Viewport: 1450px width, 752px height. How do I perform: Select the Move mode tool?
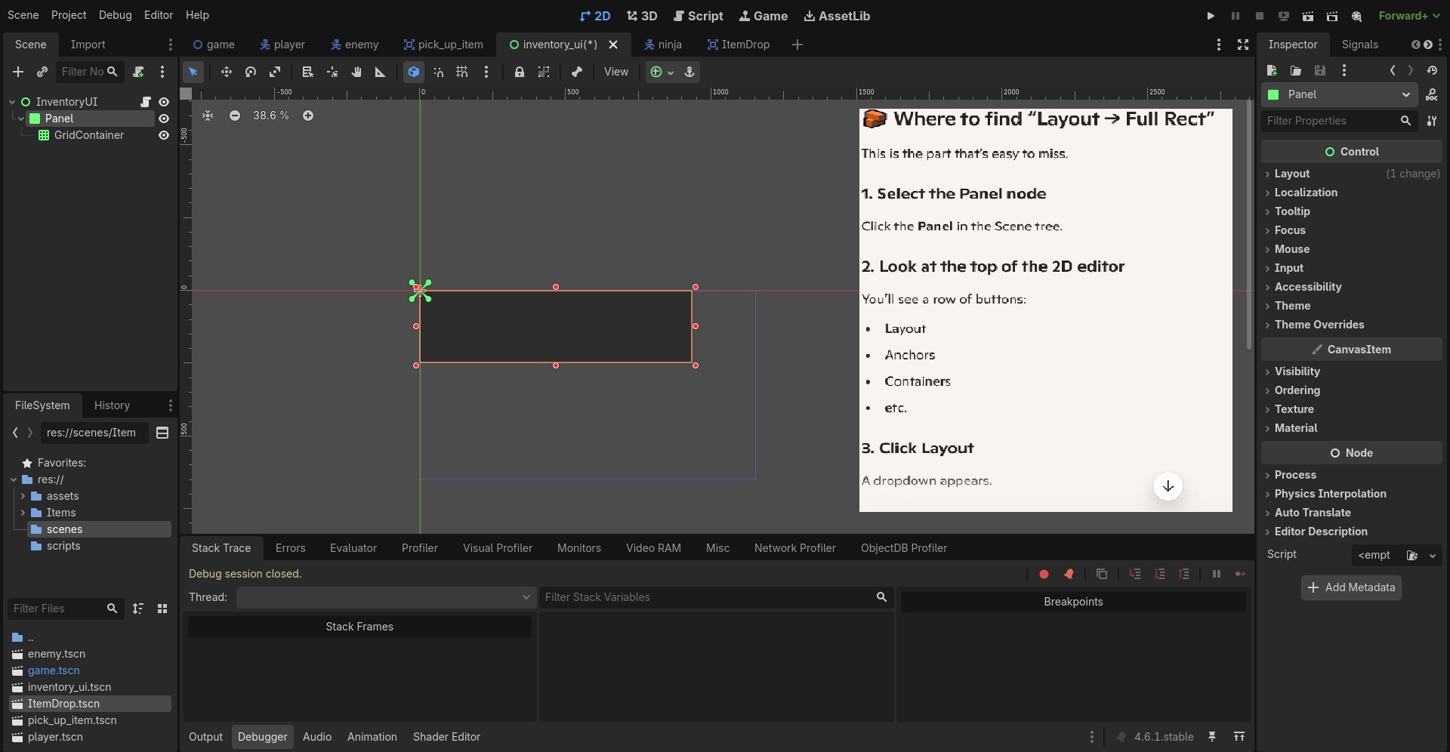click(x=226, y=72)
